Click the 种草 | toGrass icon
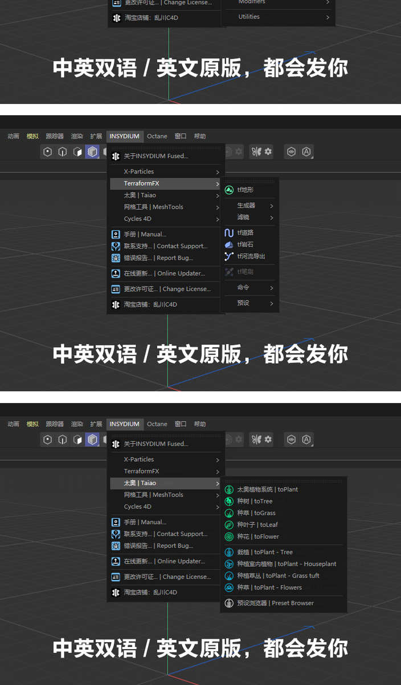 229,513
